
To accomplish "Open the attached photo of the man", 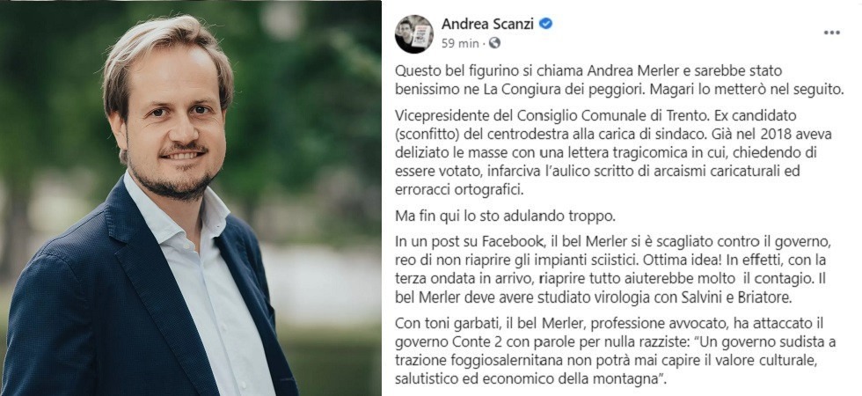I will tap(190, 198).
